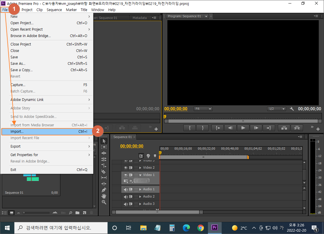
Task: Click the timeline horizontal zoom scrollbar
Action: pyautogui.click(x=157, y=212)
